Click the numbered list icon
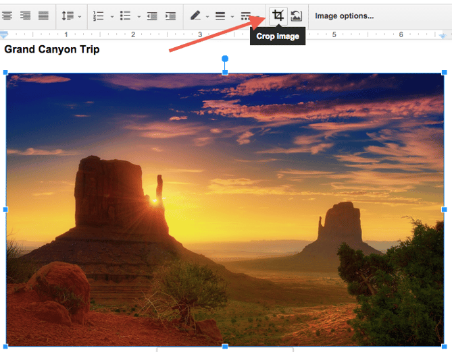This screenshot has height=352, width=452. click(99, 16)
